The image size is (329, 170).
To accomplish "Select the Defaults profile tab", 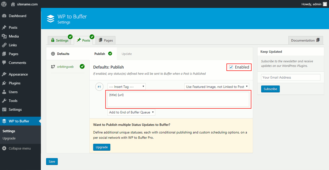I will point(68,54).
